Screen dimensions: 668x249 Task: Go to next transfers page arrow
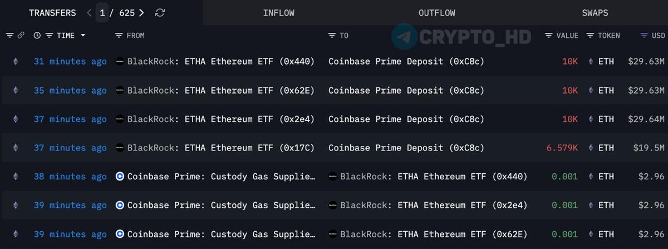tap(141, 12)
